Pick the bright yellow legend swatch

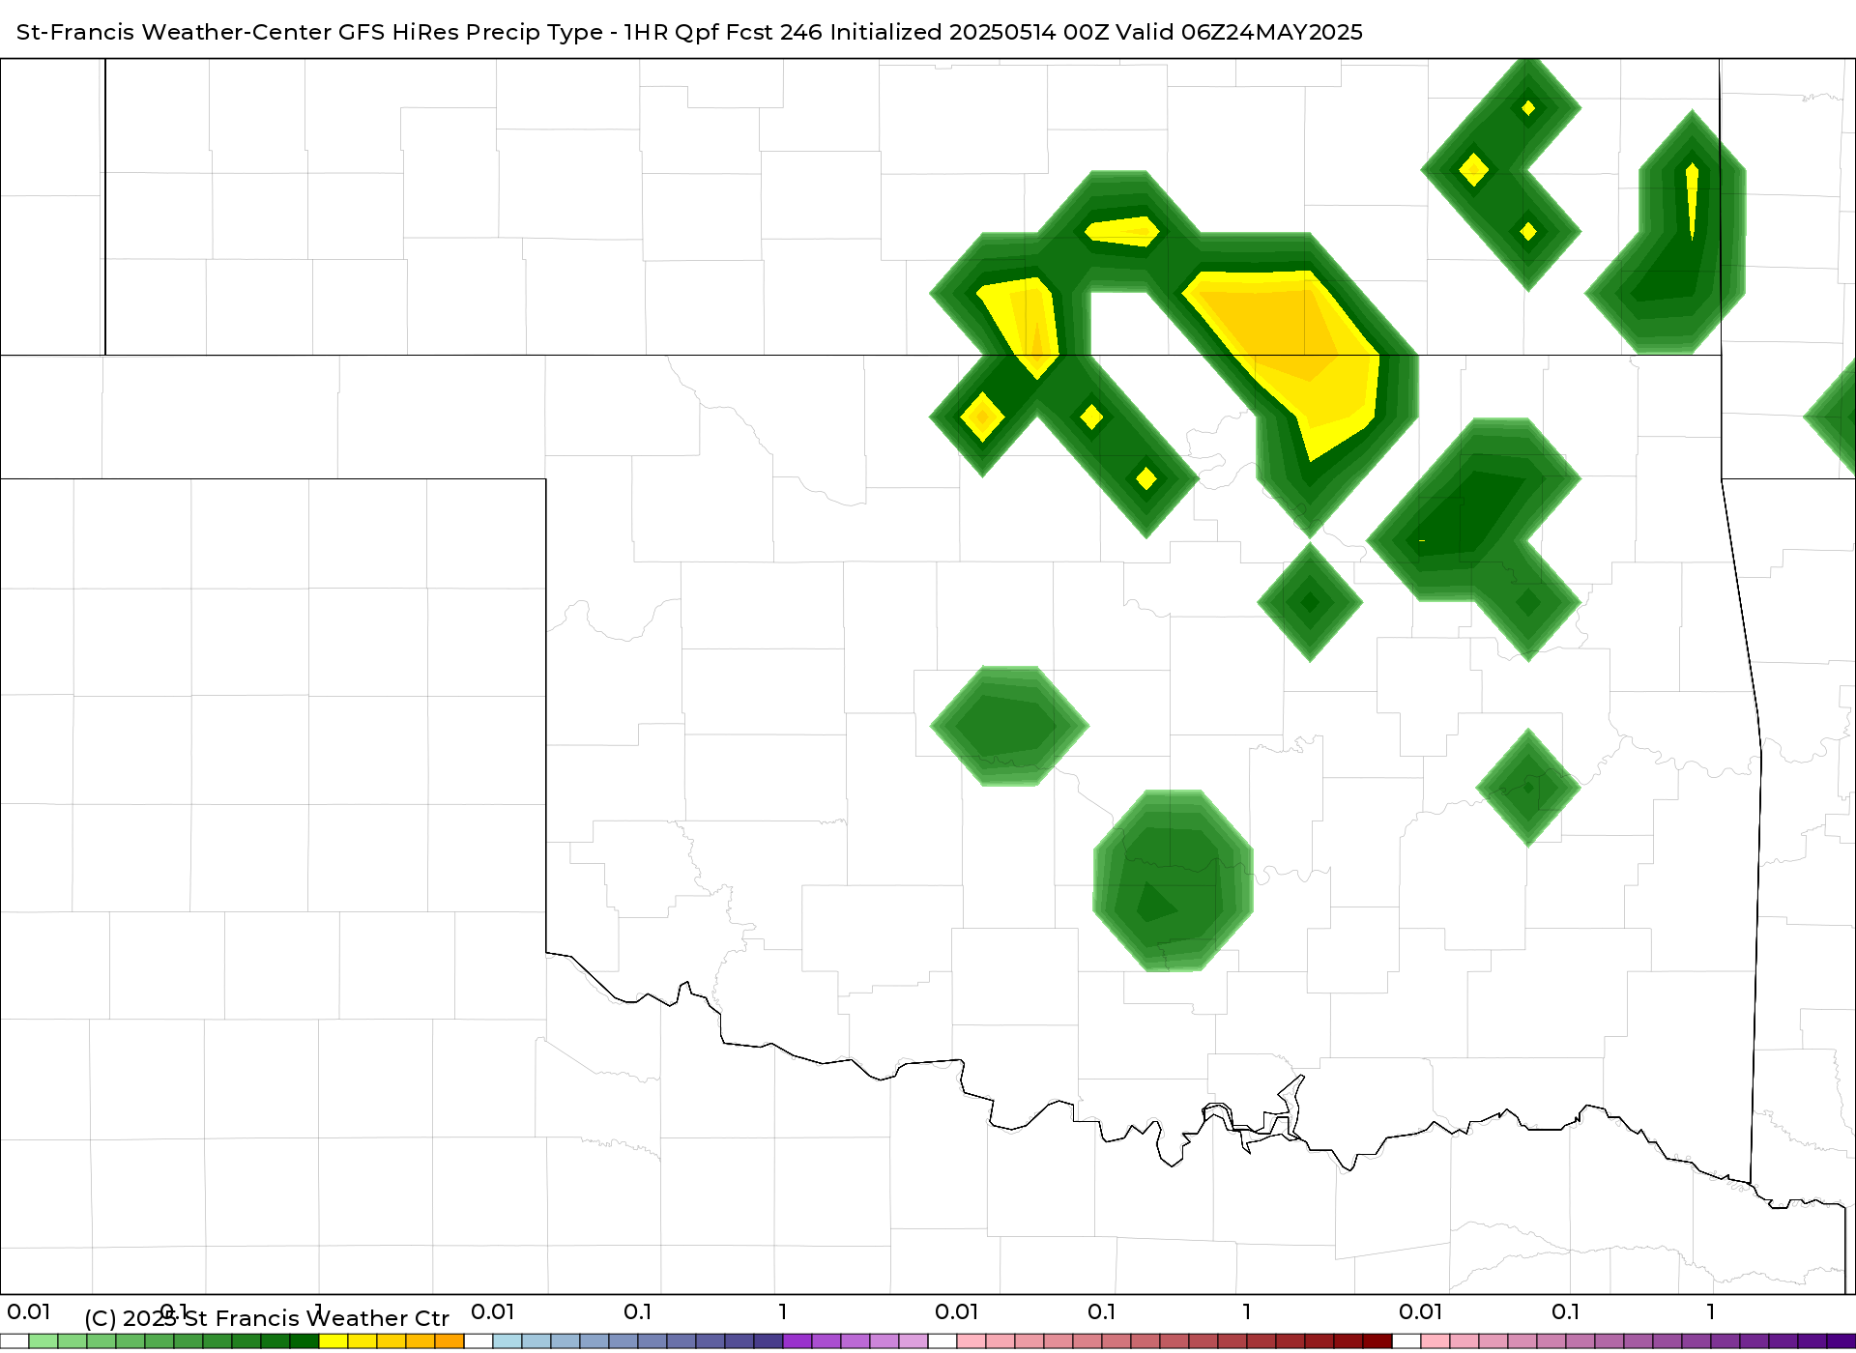(333, 1341)
